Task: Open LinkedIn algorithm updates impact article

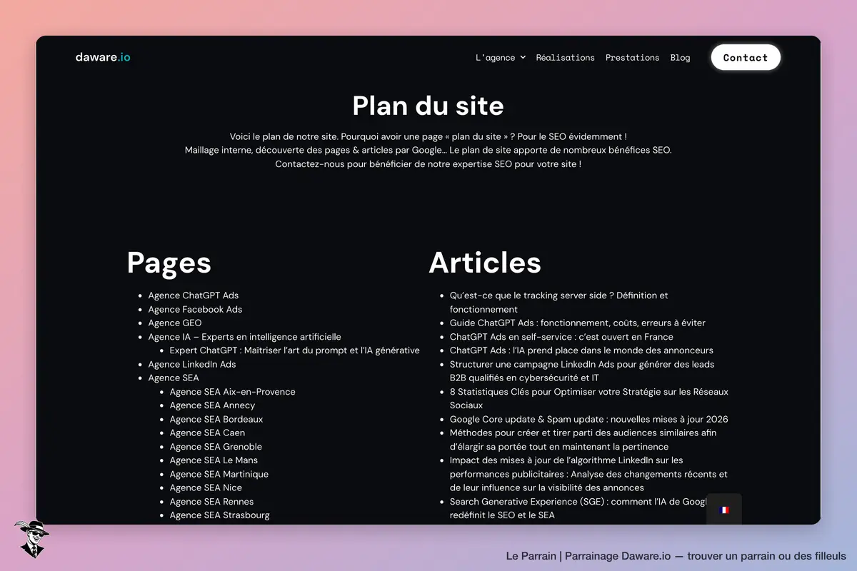Action: click(588, 474)
